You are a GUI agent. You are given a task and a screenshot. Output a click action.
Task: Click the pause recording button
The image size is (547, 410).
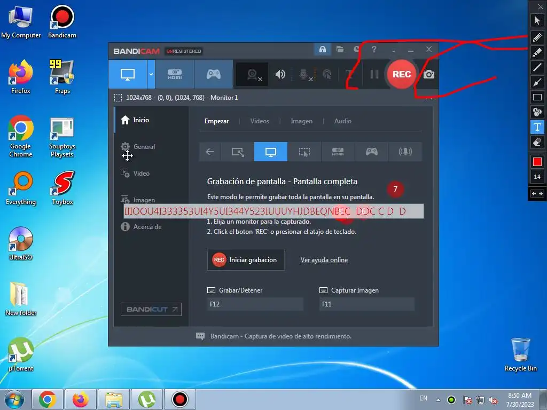374,74
